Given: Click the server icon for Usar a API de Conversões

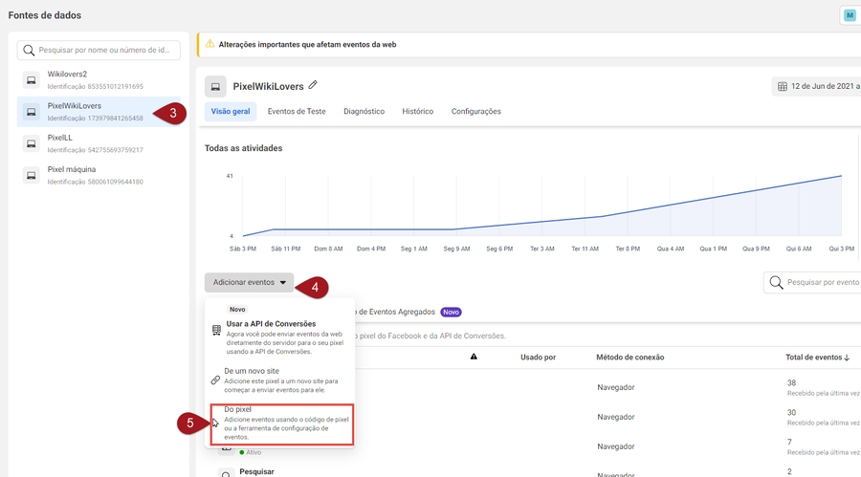Looking at the screenshot, I should (x=215, y=330).
